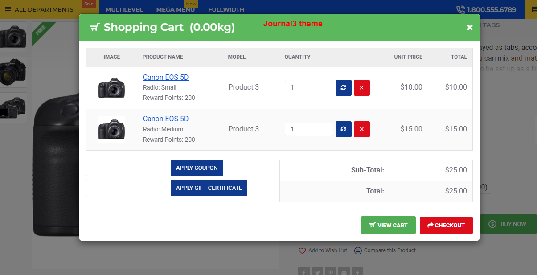
Task: Click Small Canon EOS 5D cart thumbnail
Action: (111, 88)
